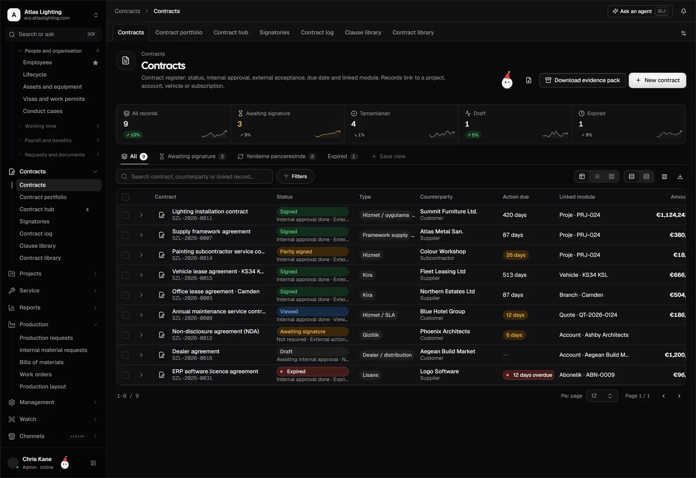Select all contracts header checkbox
696x478 pixels.
click(125, 197)
